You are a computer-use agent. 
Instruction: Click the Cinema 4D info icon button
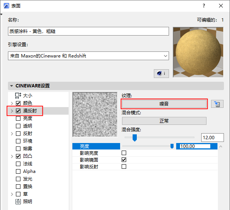click(161, 73)
